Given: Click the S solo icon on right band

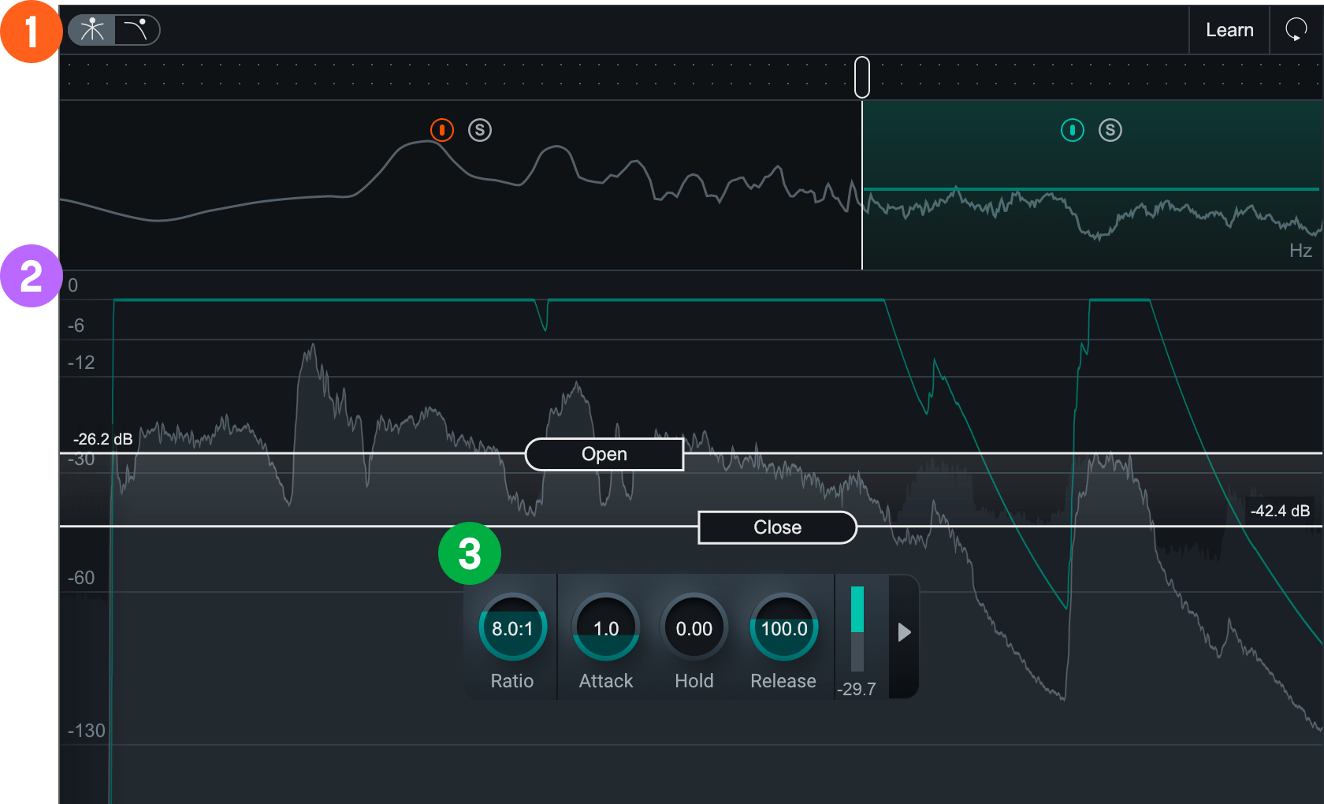Looking at the screenshot, I should (1110, 130).
